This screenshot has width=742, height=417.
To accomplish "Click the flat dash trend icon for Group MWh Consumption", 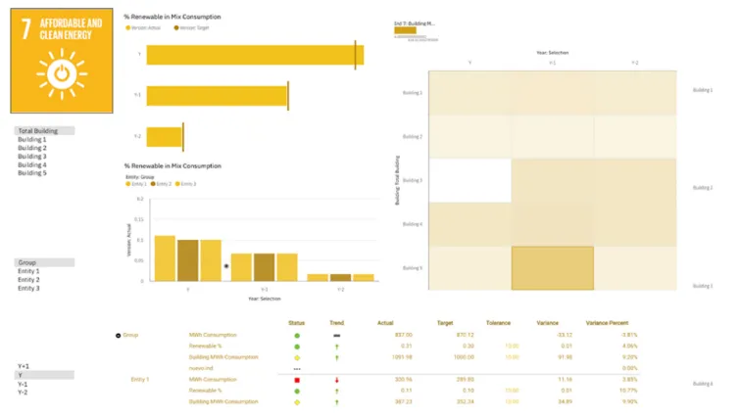I will click(x=337, y=336).
